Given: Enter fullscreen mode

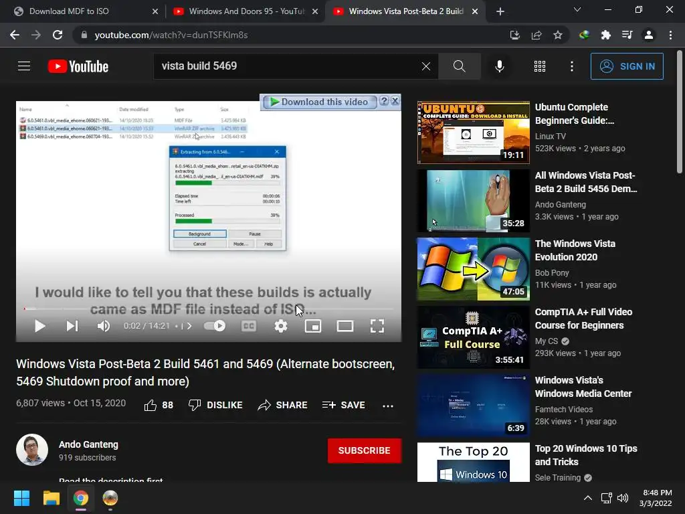Looking at the screenshot, I should tap(377, 326).
